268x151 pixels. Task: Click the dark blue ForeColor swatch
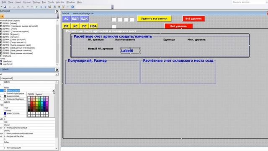[x=5, y=113]
